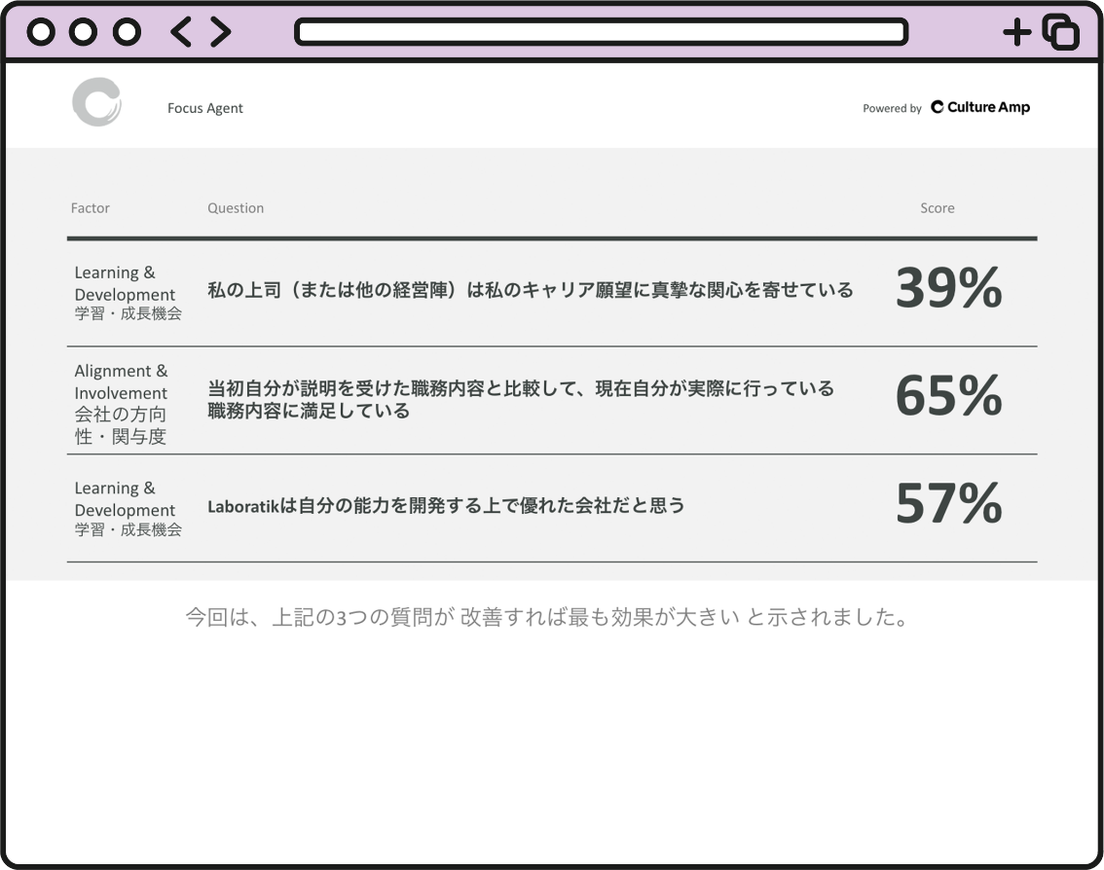
Task: Select the 65% score value
Action: (948, 397)
